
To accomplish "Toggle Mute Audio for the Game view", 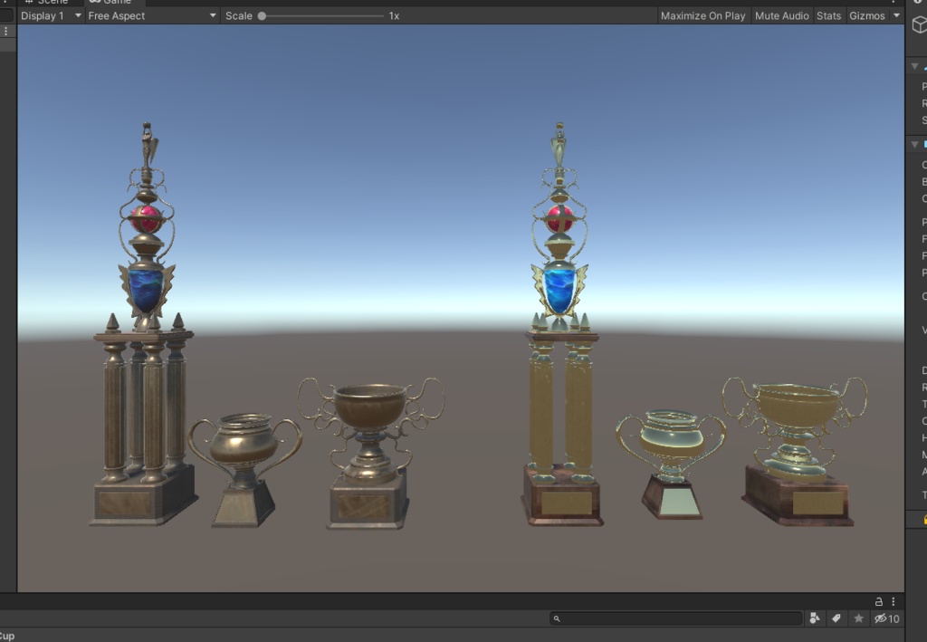I will click(x=780, y=15).
